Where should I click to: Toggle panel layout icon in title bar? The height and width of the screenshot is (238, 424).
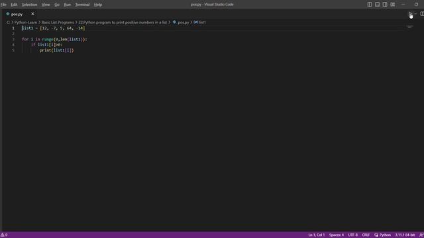tap(377, 5)
